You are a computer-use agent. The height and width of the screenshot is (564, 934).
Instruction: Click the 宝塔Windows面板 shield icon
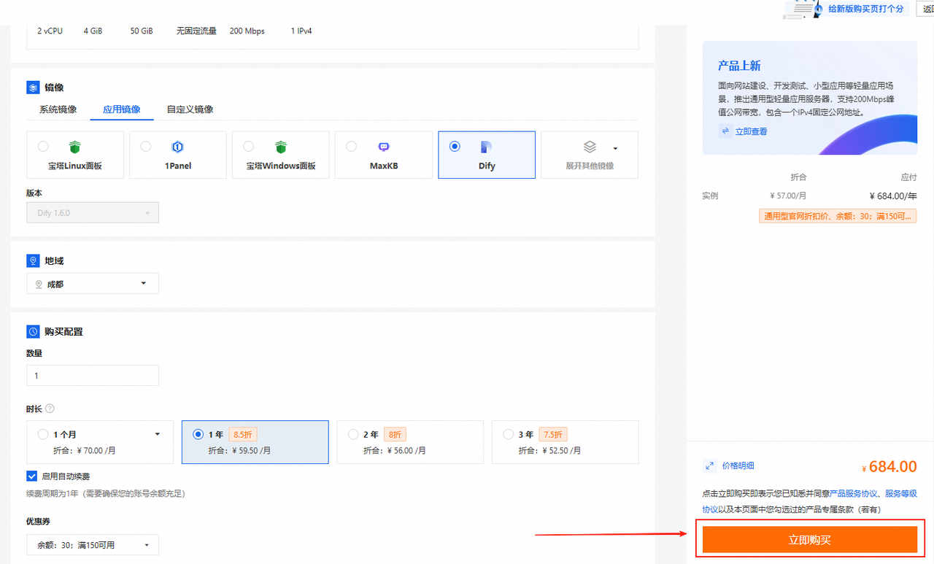tap(280, 147)
